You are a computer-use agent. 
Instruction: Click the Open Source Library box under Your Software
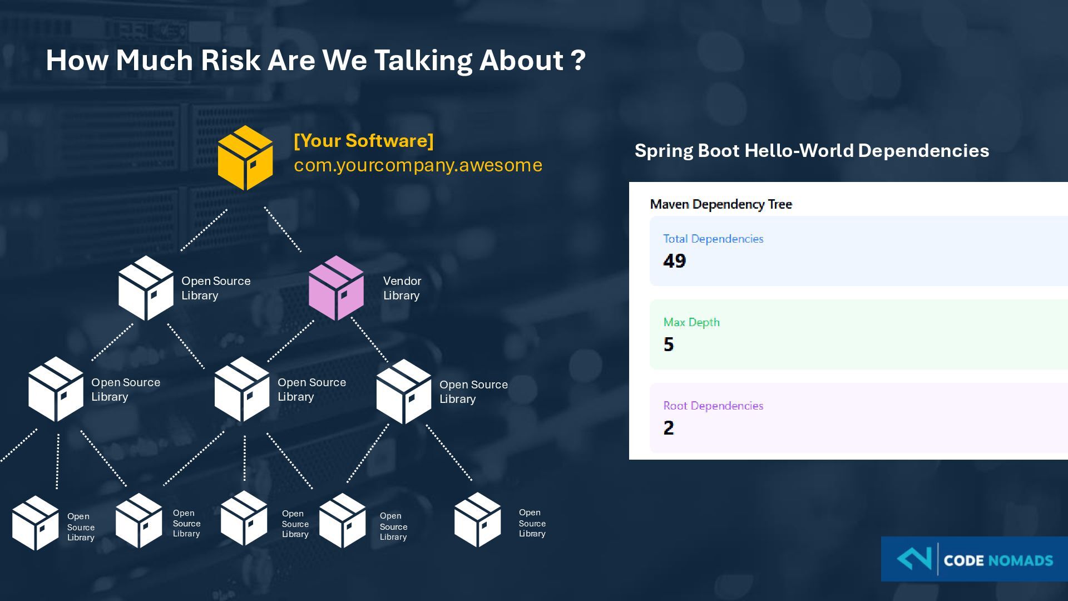[x=146, y=288]
